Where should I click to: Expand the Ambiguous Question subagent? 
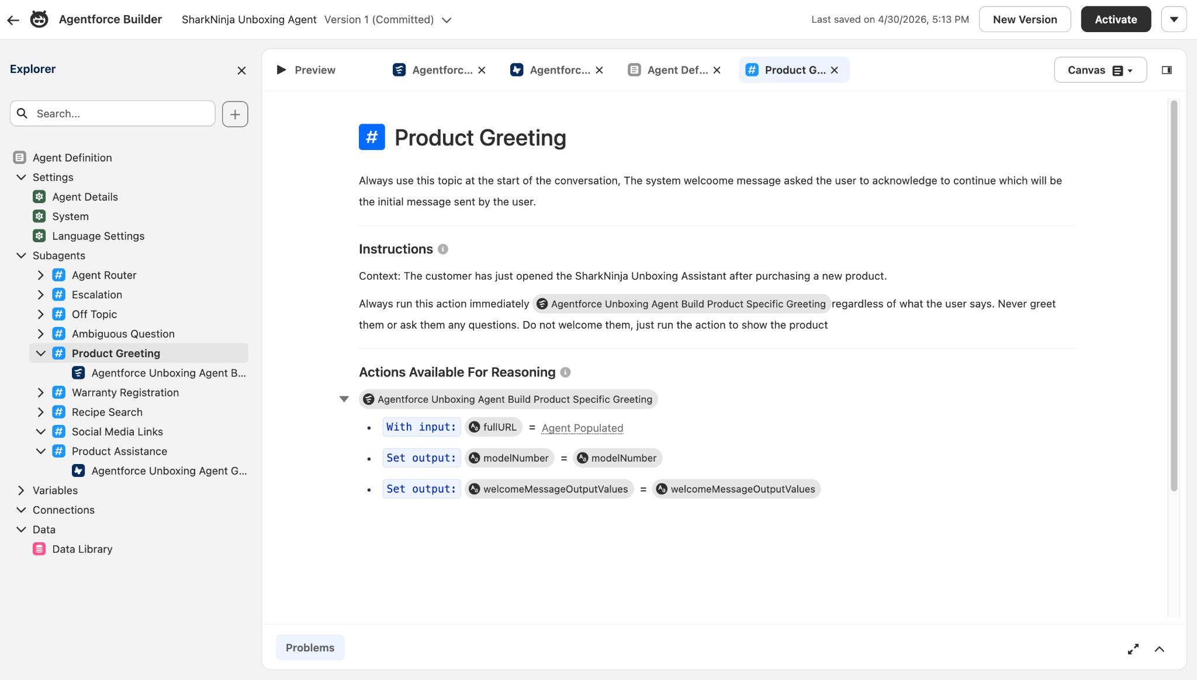(x=40, y=334)
